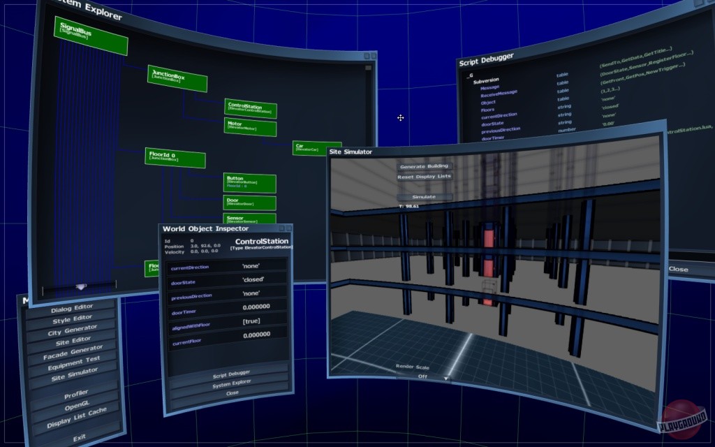Screen dimensions: 715x447
Task: Select the ControlStation node block
Action: [x=251, y=109]
